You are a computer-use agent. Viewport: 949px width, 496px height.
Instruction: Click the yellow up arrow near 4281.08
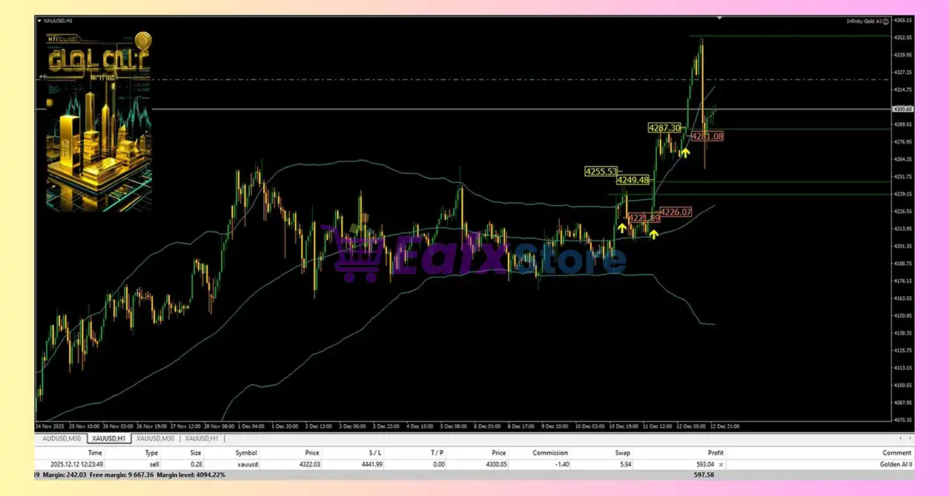click(x=686, y=153)
